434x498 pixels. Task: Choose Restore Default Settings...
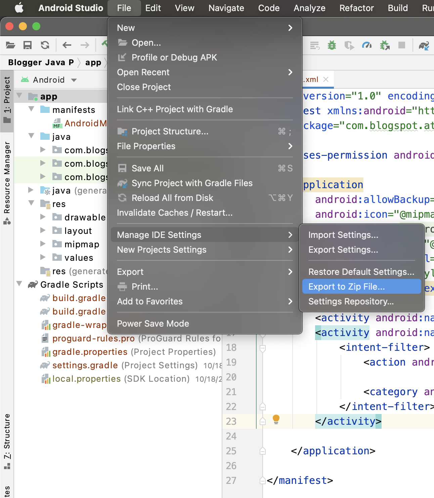(362, 272)
